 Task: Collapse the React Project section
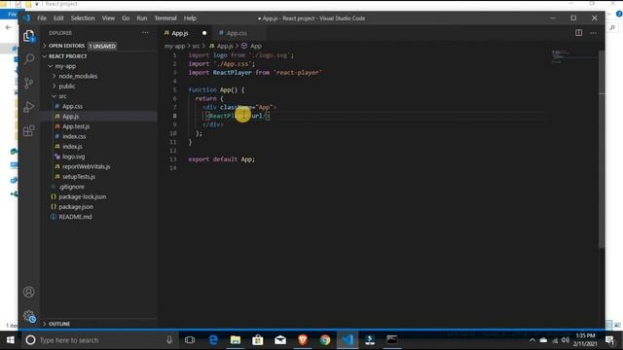(x=67, y=56)
